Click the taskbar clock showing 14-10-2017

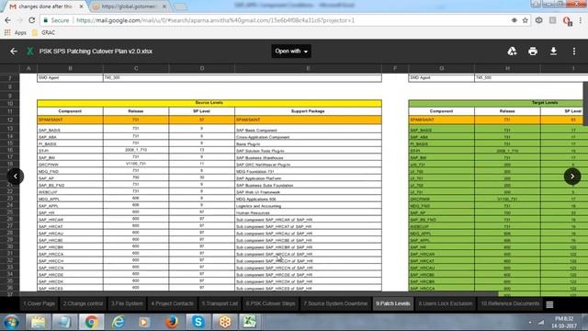pos(563,323)
